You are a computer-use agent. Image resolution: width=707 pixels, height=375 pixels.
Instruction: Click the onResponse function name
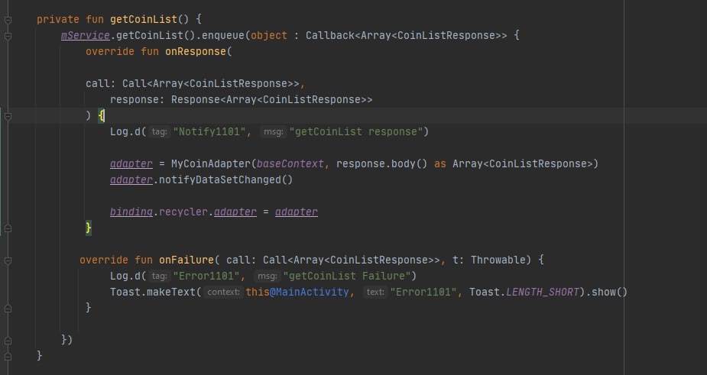click(195, 51)
